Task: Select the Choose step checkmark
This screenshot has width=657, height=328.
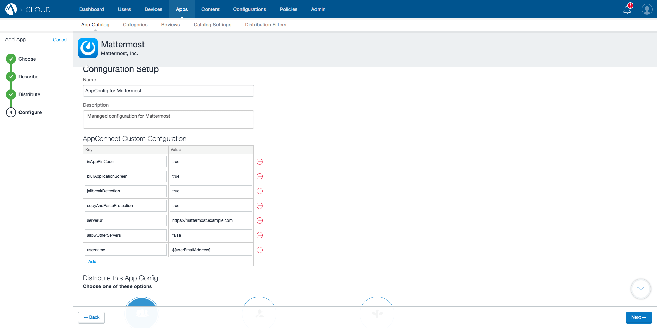Action: tap(11, 59)
